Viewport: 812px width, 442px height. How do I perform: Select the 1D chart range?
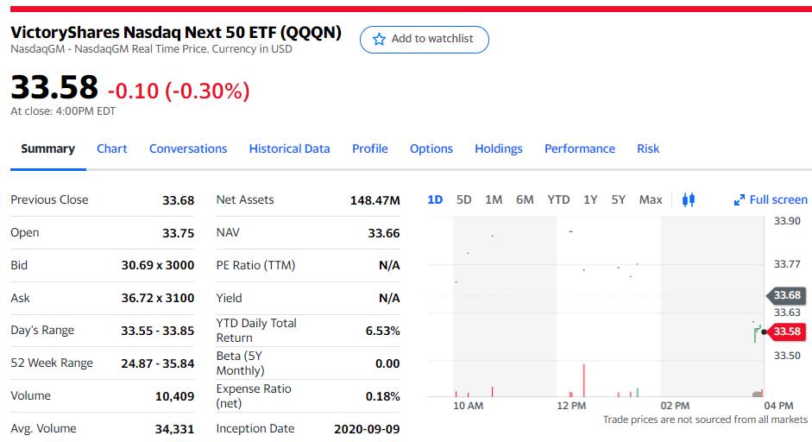tap(435, 199)
